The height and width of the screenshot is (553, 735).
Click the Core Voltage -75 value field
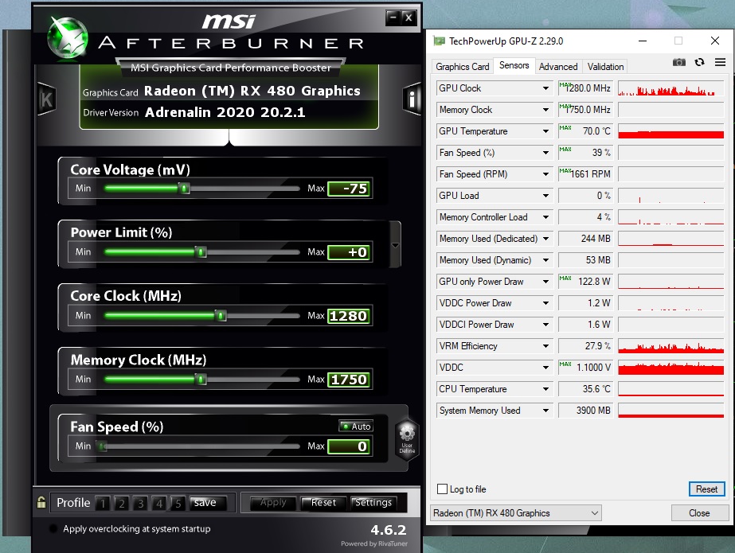click(x=350, y=189)
